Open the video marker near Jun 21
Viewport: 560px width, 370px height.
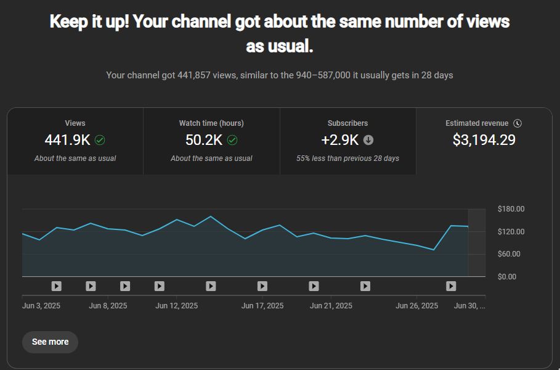313,286
